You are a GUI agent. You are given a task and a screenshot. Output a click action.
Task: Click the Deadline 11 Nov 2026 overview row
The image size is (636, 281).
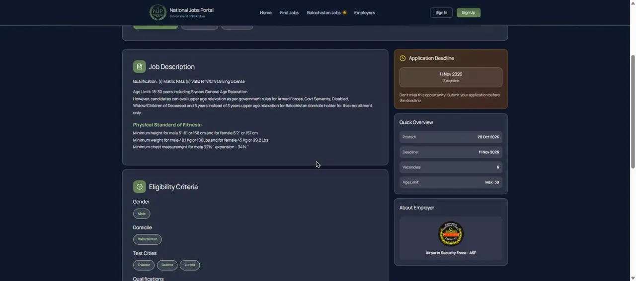pyautogui.click(x=451, y=152)
